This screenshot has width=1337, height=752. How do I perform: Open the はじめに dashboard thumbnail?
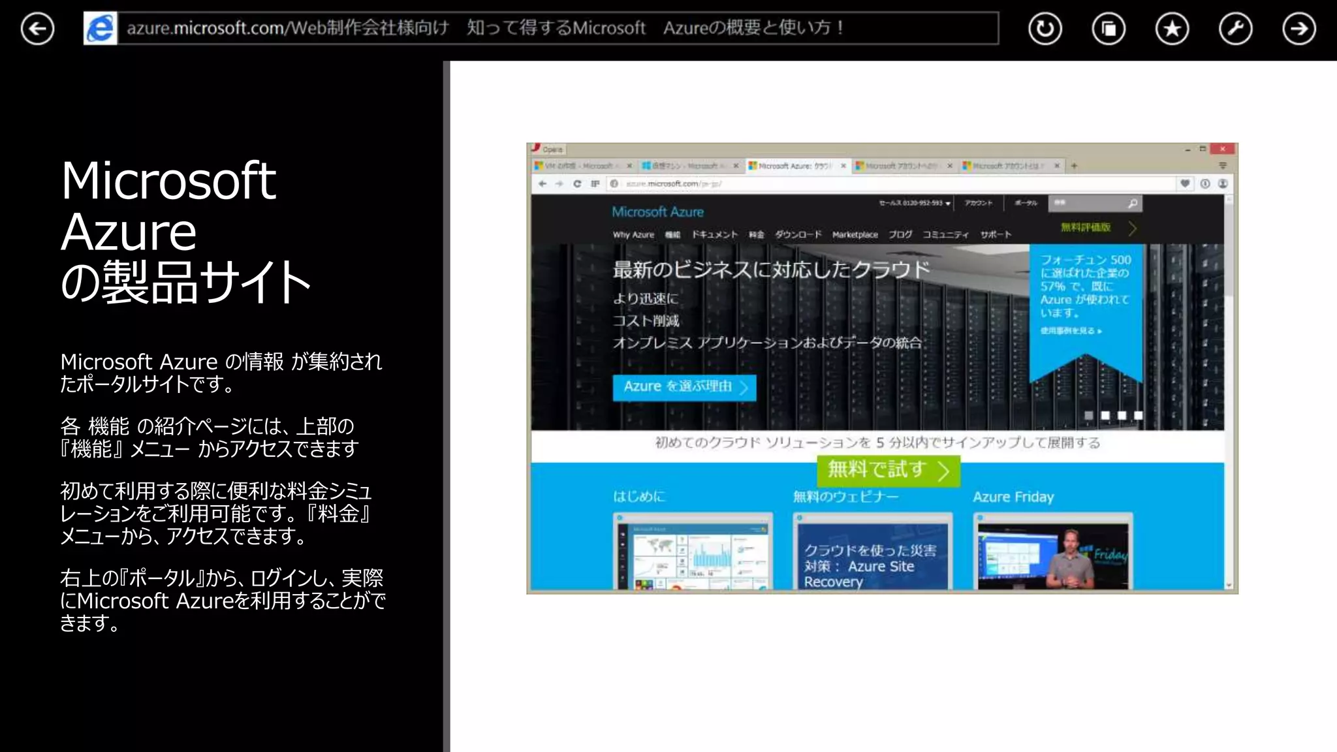tap(693, 552)
